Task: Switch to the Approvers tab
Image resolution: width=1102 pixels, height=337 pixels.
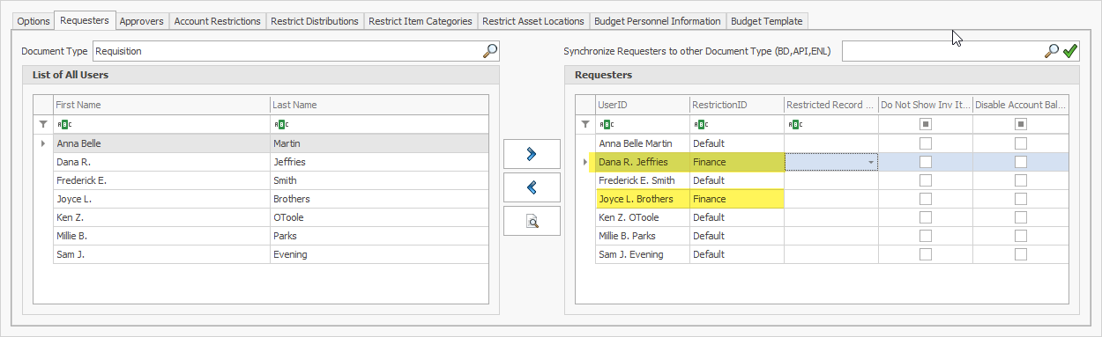Action: 141,20
